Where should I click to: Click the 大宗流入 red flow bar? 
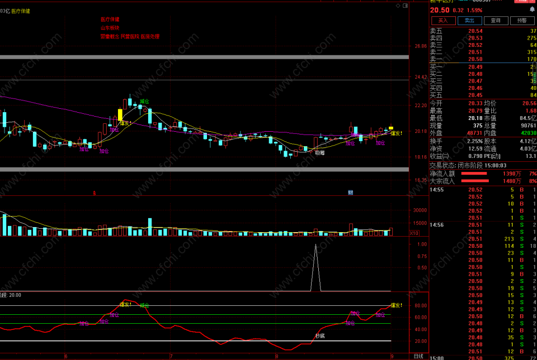pyautogui.click(x=475, y=181)
